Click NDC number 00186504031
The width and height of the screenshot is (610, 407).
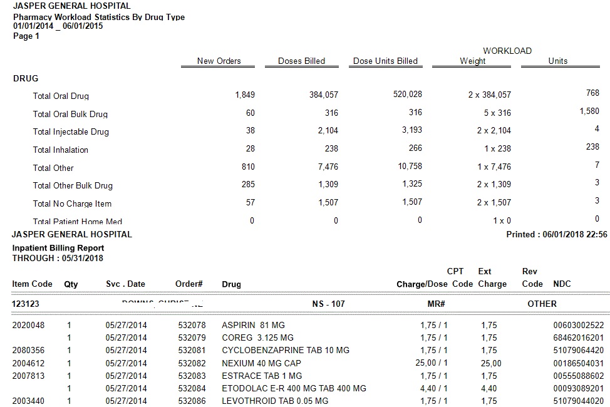click(x=579, y=363)
